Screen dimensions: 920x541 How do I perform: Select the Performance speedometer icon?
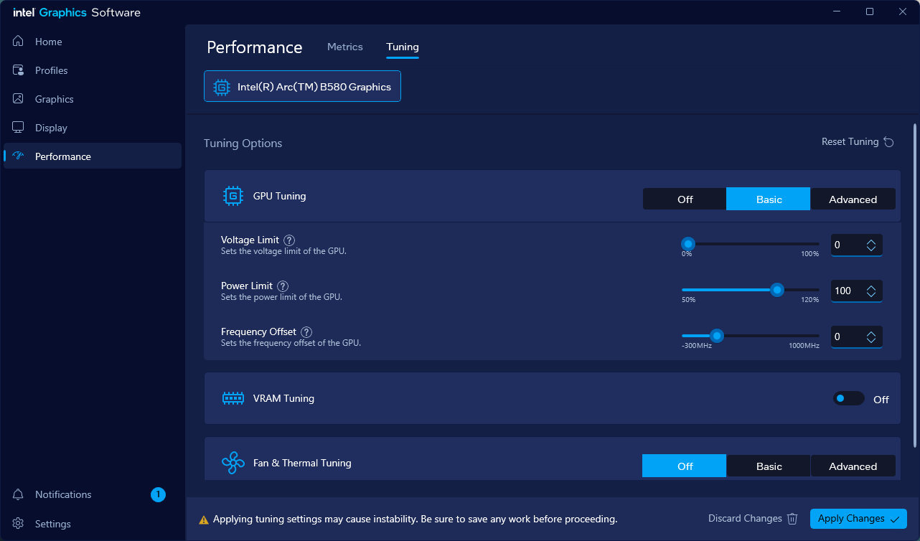(x=19, y=156)
